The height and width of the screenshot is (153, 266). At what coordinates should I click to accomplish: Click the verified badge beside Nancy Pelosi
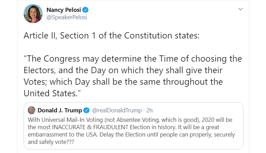pyautogui.click(x=85, y=10)
